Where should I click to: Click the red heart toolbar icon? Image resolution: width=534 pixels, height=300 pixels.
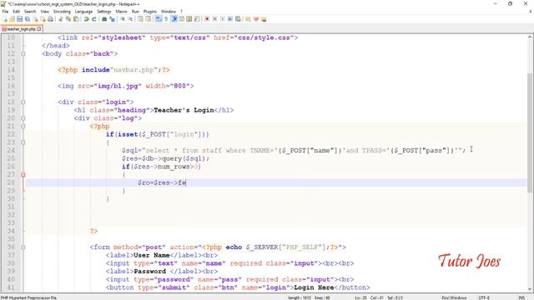(x=256, y=19)
